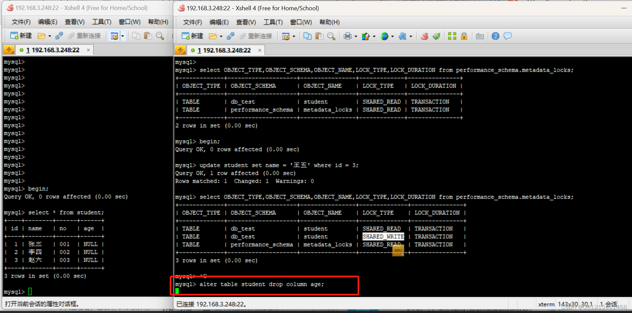The height and width of the screenshot is (313, 632).
Task: Click the mysql prompt cursor in left terminal
Action: pos(30,292)
